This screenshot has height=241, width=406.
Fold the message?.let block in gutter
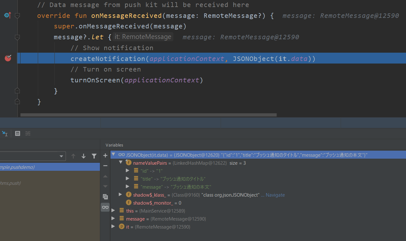[x=17, y=37]
